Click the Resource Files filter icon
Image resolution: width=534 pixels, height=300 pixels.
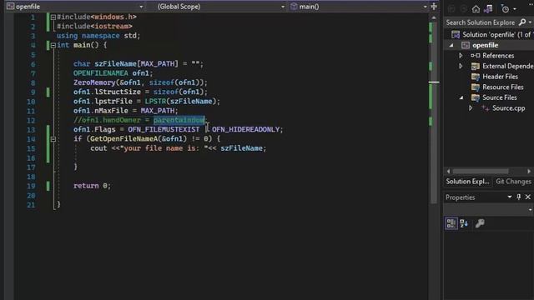[476, 87]
